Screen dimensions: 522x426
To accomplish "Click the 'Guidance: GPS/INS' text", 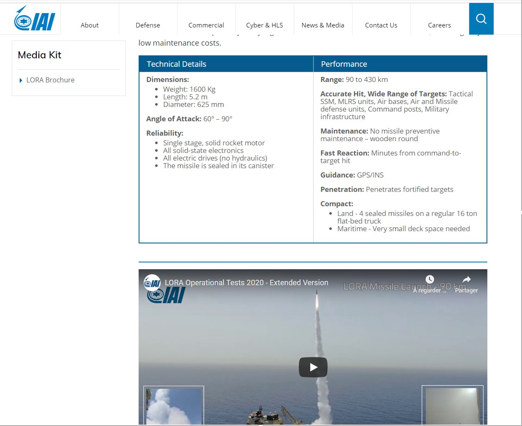I will tap(352, 175).
